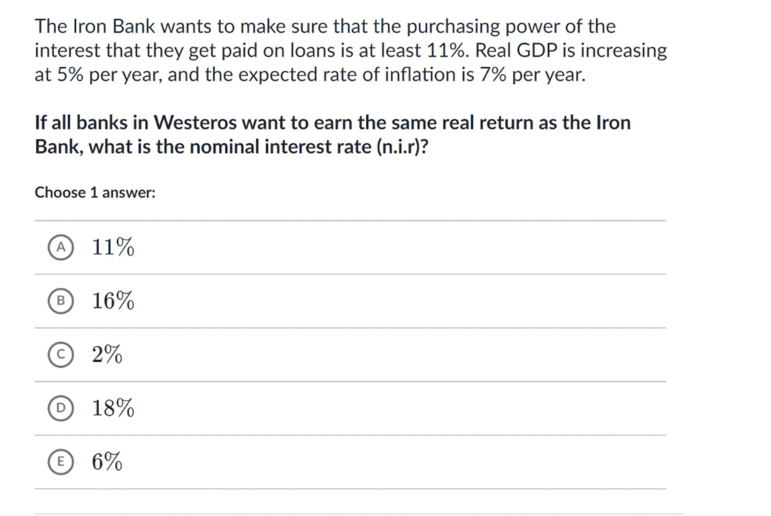Screen dimensions: 771x516
Task: Click the 11% answer choice text
Action: 113,247
